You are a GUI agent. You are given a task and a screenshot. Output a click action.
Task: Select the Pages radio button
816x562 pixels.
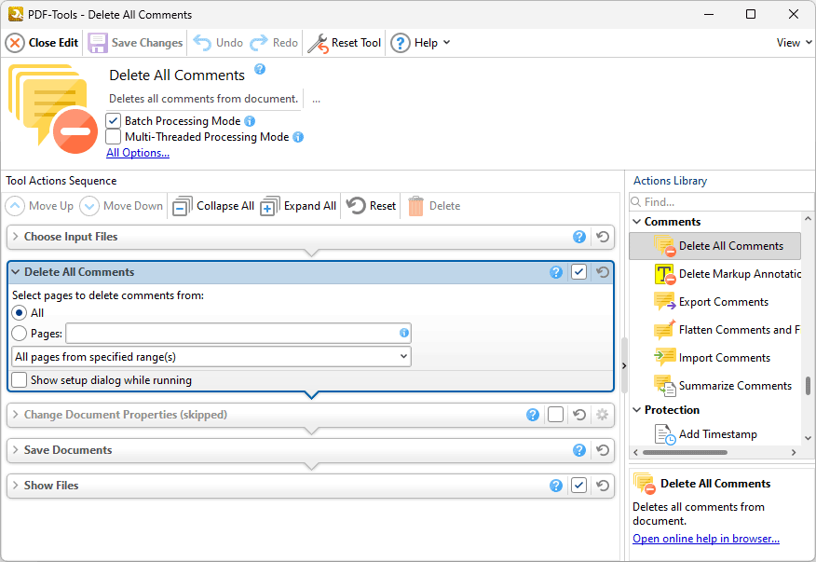(x=20, y=334)
